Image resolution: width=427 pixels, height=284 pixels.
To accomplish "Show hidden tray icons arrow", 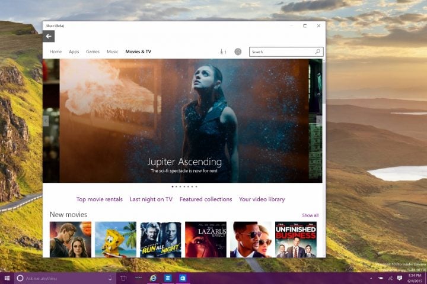I will pos(371,278).
